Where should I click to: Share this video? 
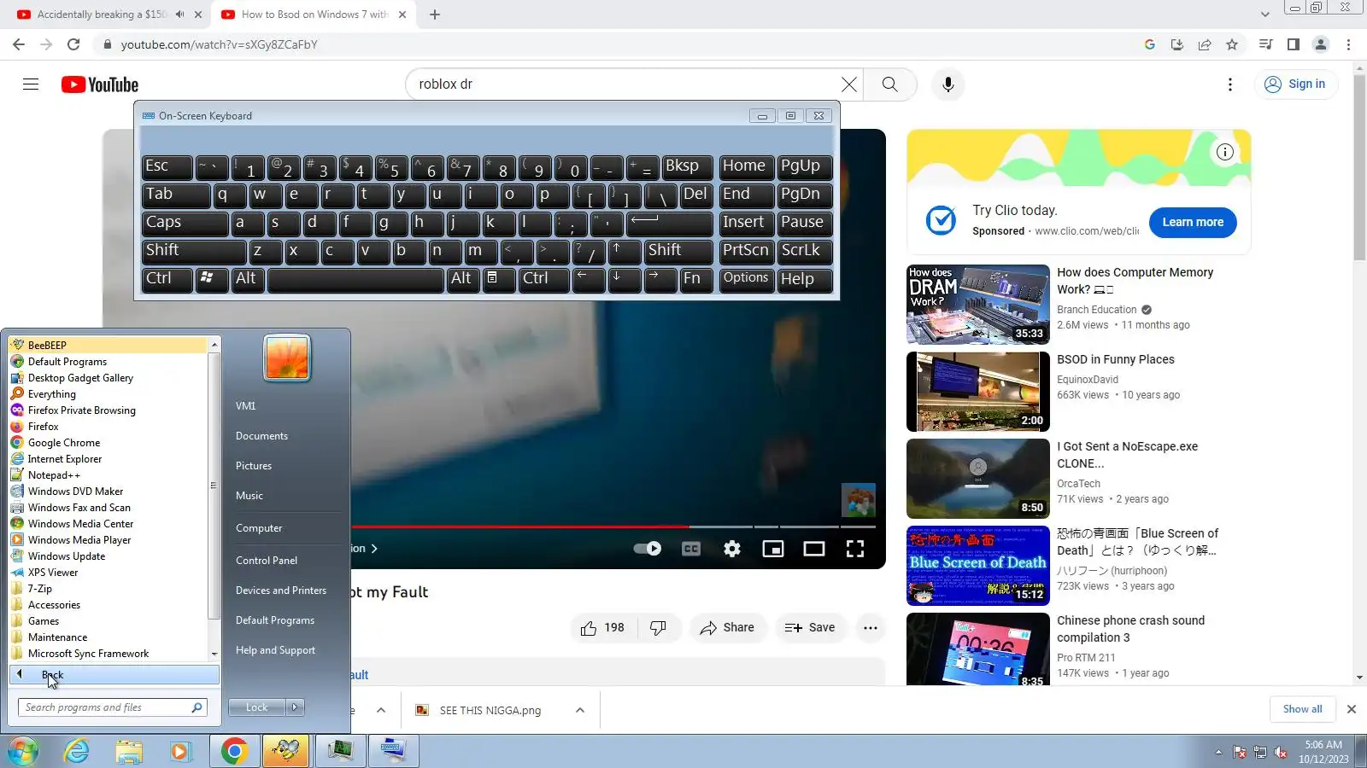tap(727, 627)
